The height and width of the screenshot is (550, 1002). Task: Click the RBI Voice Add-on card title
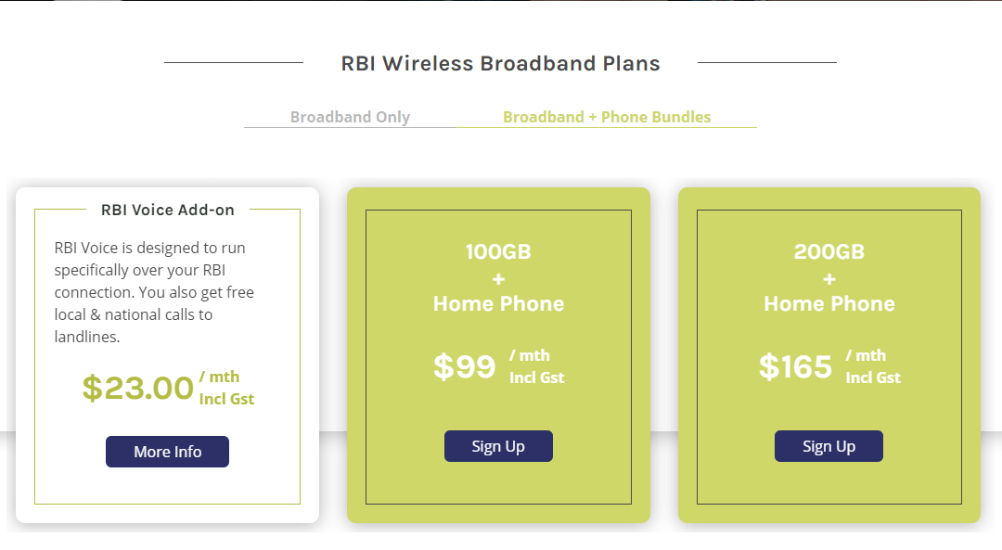[167, 210]
